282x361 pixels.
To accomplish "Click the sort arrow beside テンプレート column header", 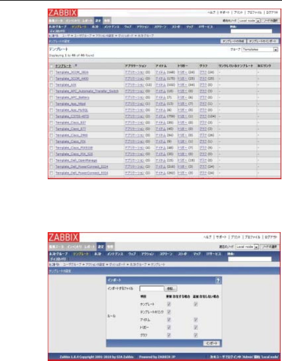I will pyautogui.click(x=76, y=66).
